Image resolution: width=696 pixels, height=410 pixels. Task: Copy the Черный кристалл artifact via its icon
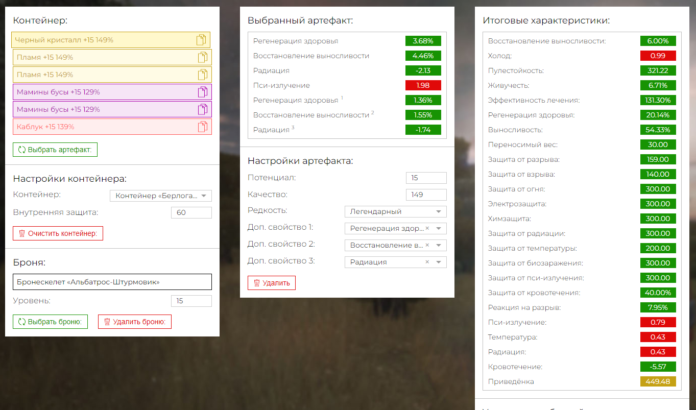[x=201, y=40]
